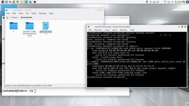This screenshot has width=189, height=106.
Task: Open Dolphin Help menu
Action: tap(51, 13)
